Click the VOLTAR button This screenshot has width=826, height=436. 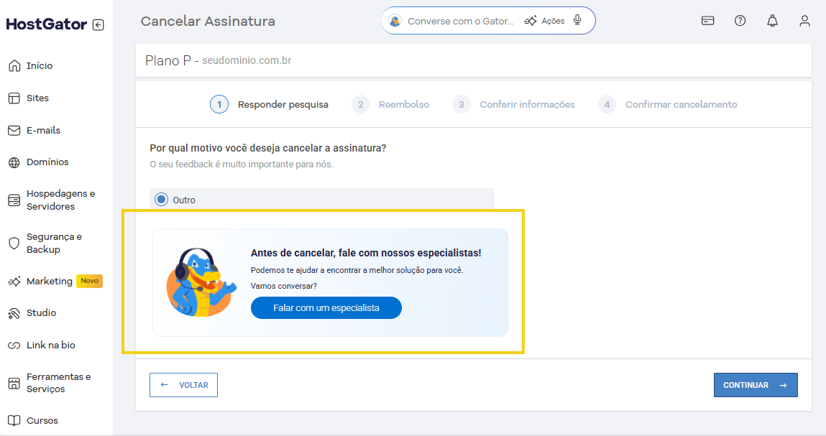pos(183,385)
